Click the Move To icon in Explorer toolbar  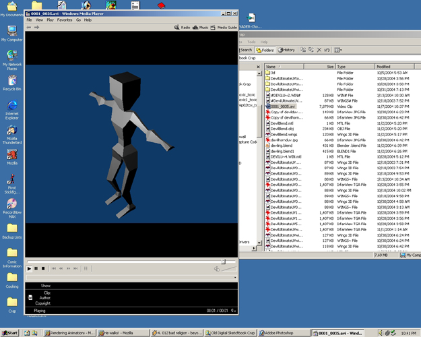point(303,50)
